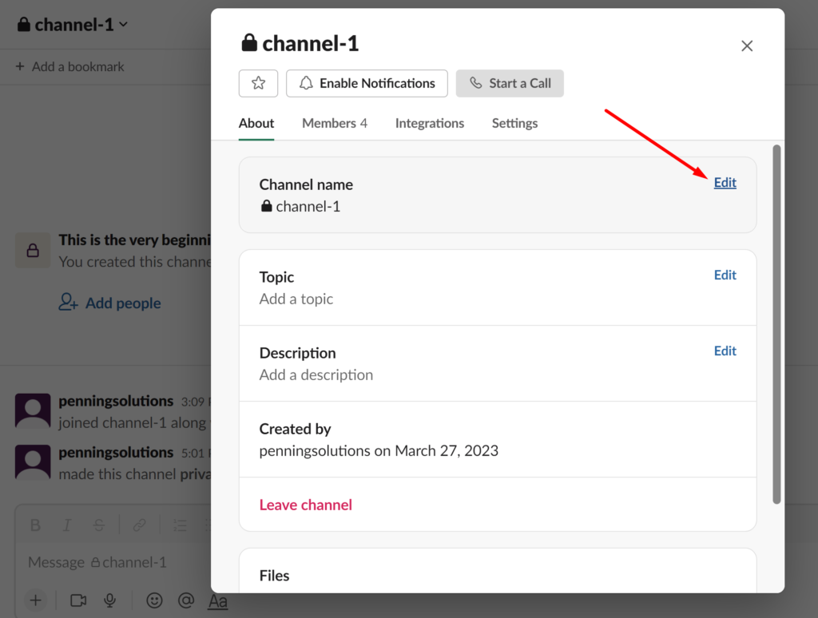Screen dimensions: 818x618
Task: Click Edit next to Topic
Action: [x=725, y=275]
